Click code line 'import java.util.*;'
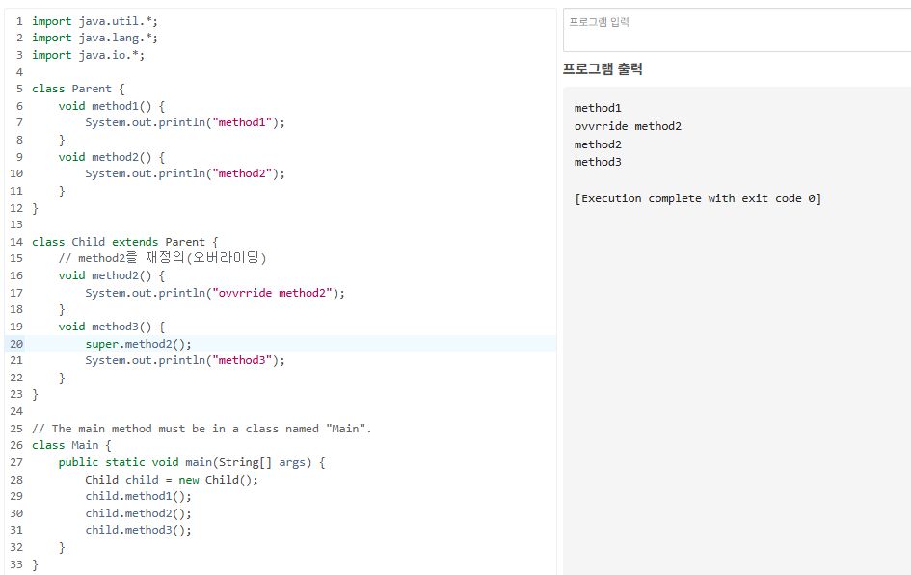 [x=94, y=21]
